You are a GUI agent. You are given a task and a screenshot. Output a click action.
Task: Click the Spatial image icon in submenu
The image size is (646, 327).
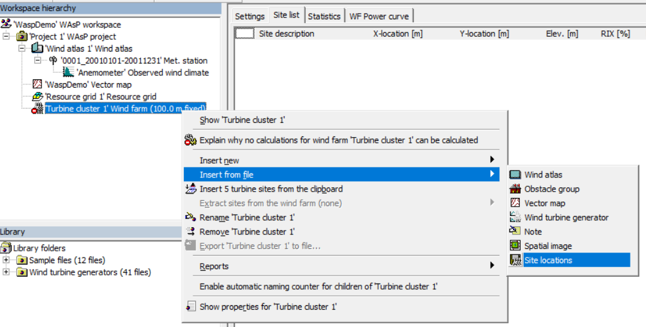coord(515,246)
